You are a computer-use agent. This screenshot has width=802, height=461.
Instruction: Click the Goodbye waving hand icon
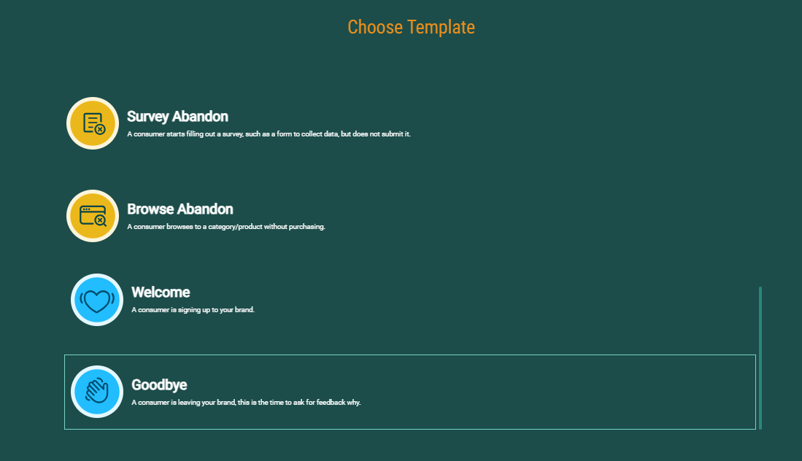coord(97,392)
